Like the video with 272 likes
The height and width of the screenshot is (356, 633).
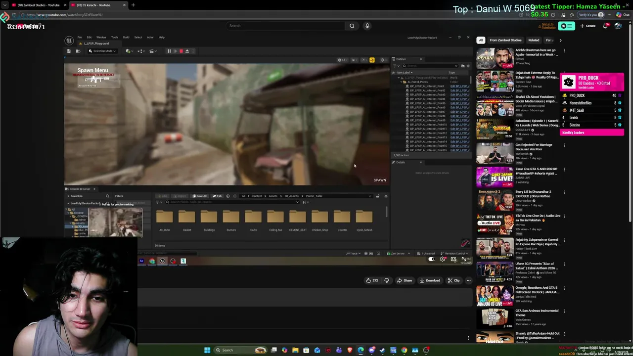click(x=372, y=280)
